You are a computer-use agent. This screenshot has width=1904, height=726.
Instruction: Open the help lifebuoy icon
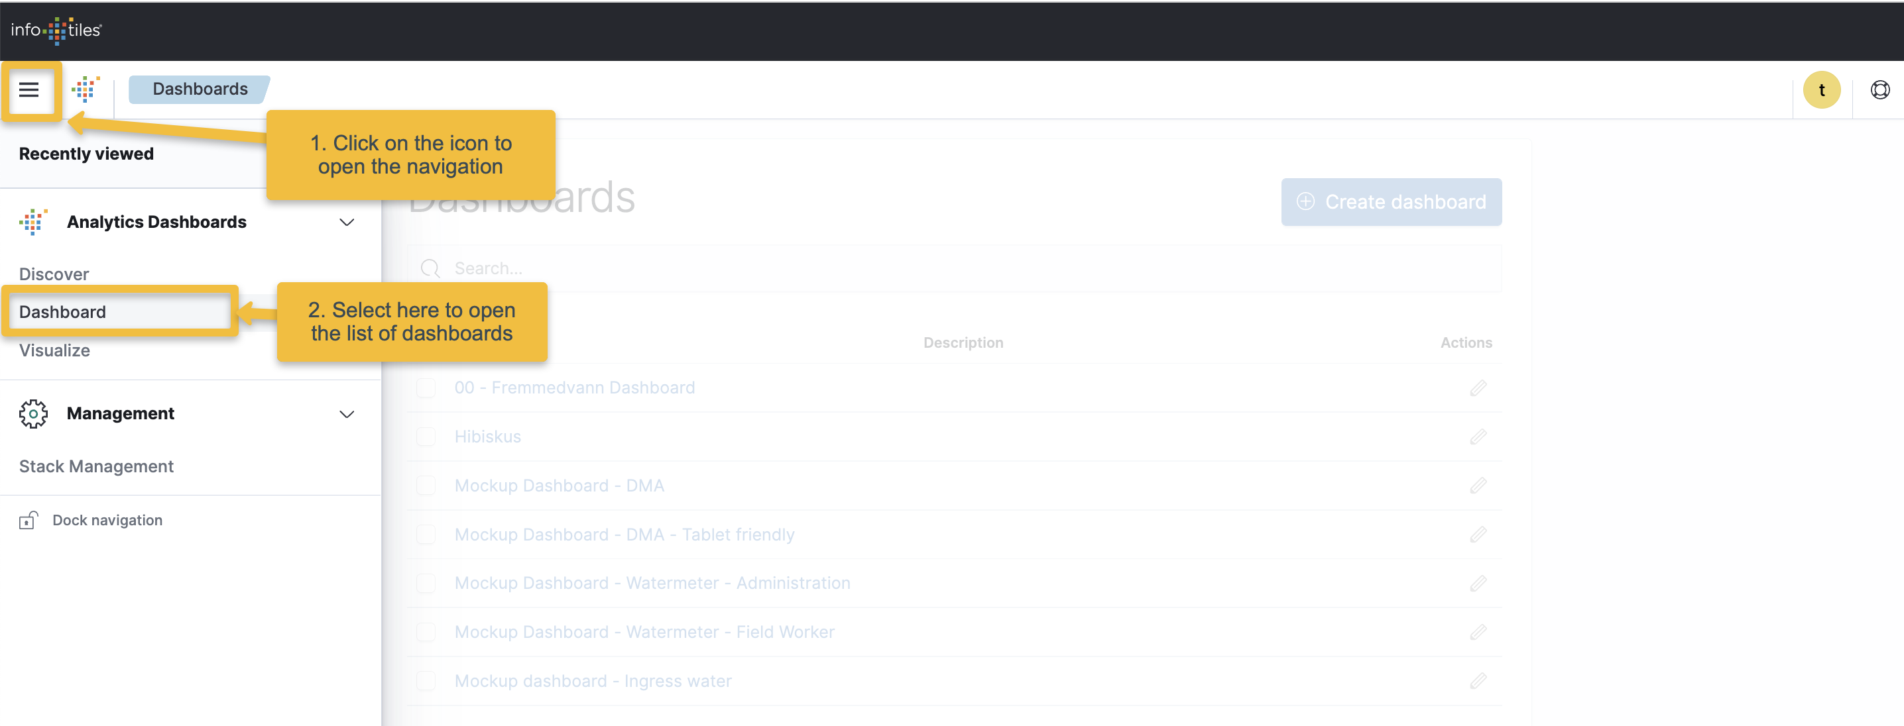1879,90
